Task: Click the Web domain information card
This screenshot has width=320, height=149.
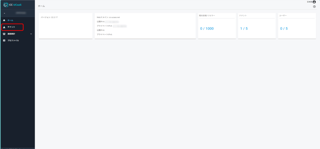Action: tap(145, 26)
